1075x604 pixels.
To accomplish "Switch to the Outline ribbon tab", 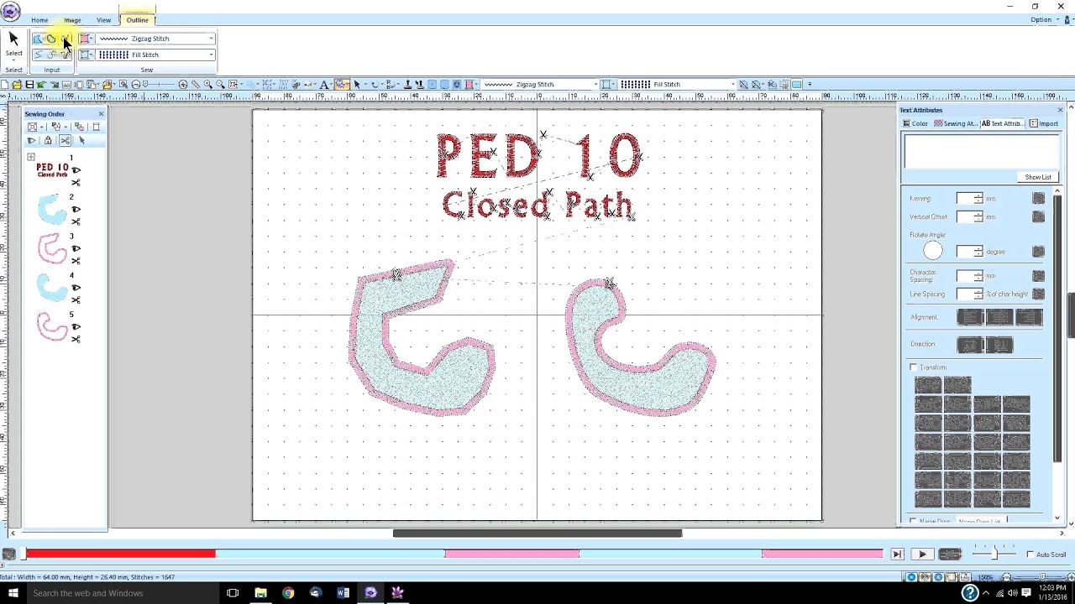I will pyautogui.click(x=137, y=20).
